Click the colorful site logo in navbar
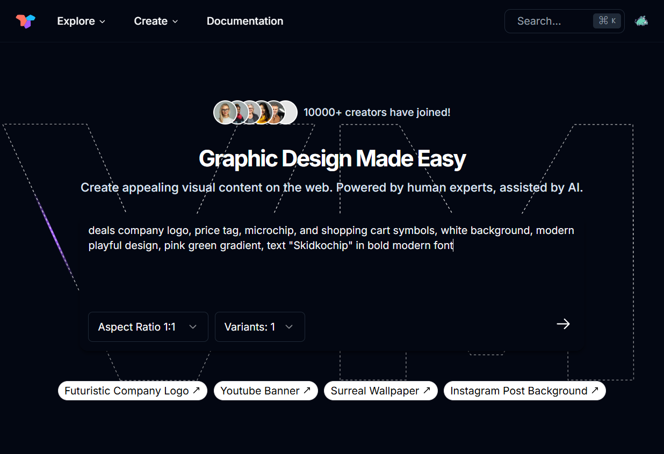The image size is (664, 454). (25, 21)
